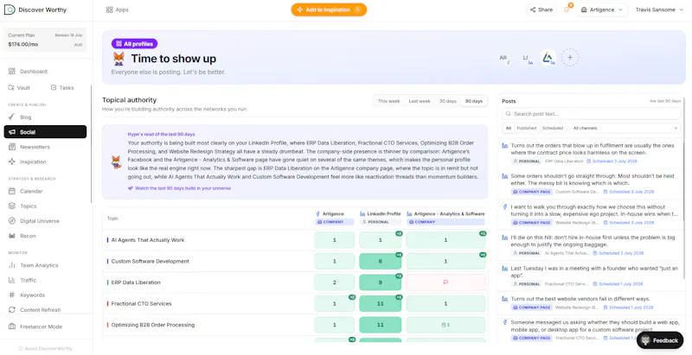692x355 pixels.
Task: Click the All profiles pill
Action: (x=134, y=44)
